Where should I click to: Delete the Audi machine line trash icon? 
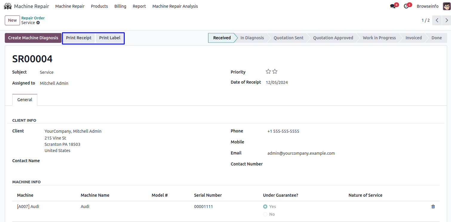tap(433, 207)
